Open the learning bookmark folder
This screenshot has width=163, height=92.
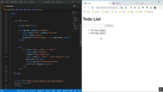point(148,12)
